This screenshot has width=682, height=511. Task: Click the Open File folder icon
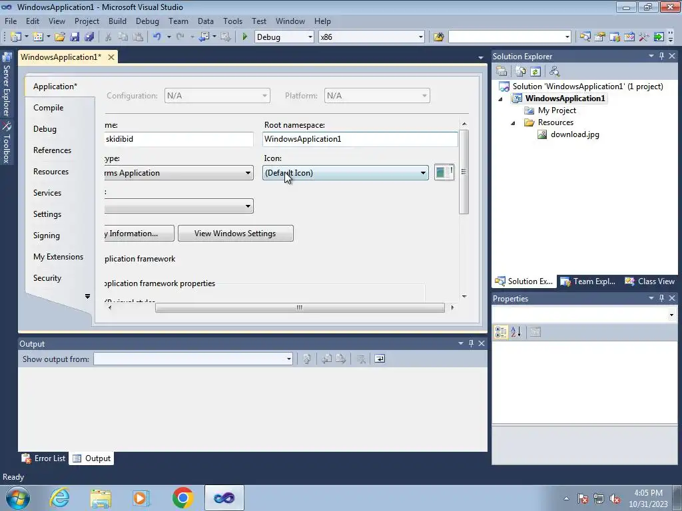click(60, 37)
